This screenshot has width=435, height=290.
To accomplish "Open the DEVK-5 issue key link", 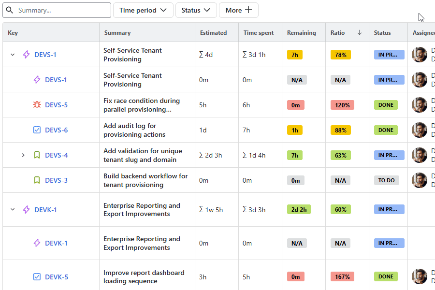I will (x=56, y=277).
